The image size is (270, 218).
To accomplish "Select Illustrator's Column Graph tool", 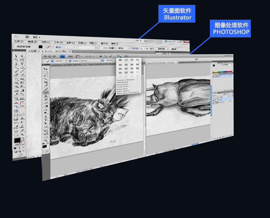I will click(x=22, y=99).
